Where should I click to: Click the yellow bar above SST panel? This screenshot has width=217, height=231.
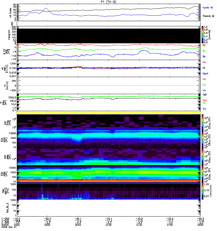(108, 113)
